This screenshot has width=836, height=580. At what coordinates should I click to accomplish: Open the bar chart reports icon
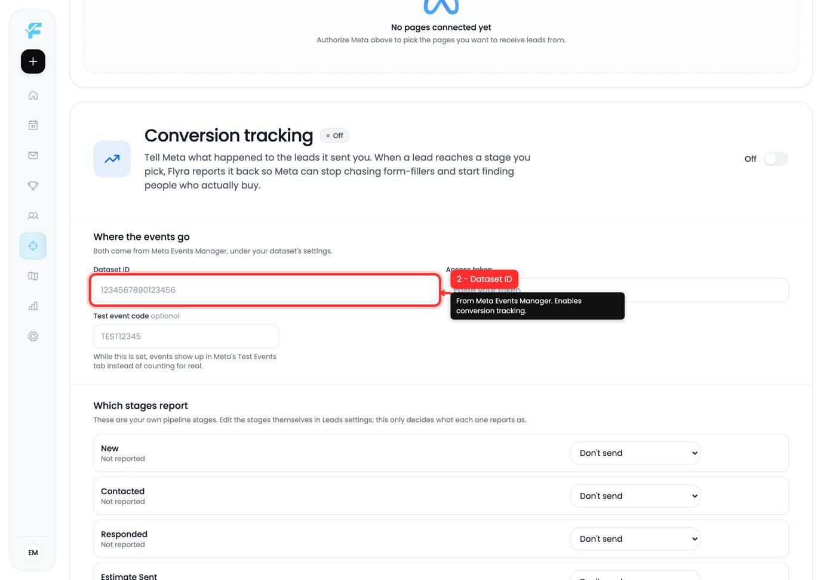[33, 306]
